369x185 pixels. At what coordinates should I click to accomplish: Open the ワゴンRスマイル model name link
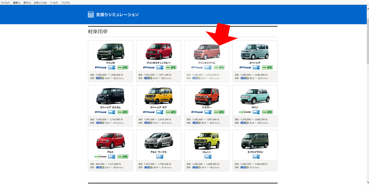[x=206, y=63]
